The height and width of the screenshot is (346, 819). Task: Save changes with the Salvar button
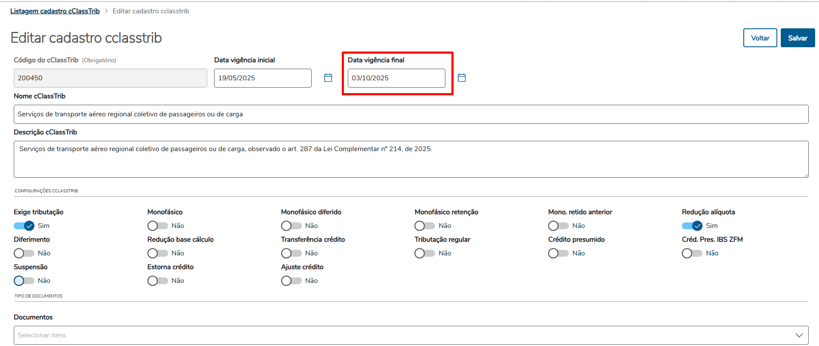point(798,38)
